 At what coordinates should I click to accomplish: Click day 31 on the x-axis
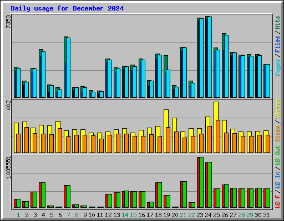pos(266,215)
